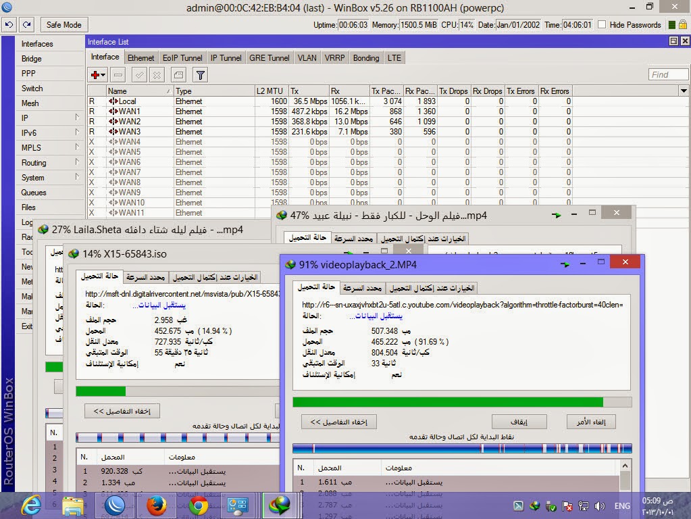The image size is (691, 519).
Task: Click the progress bar in X15-65843.iso window
Action: pyautogui.click(x=178, y=391)
